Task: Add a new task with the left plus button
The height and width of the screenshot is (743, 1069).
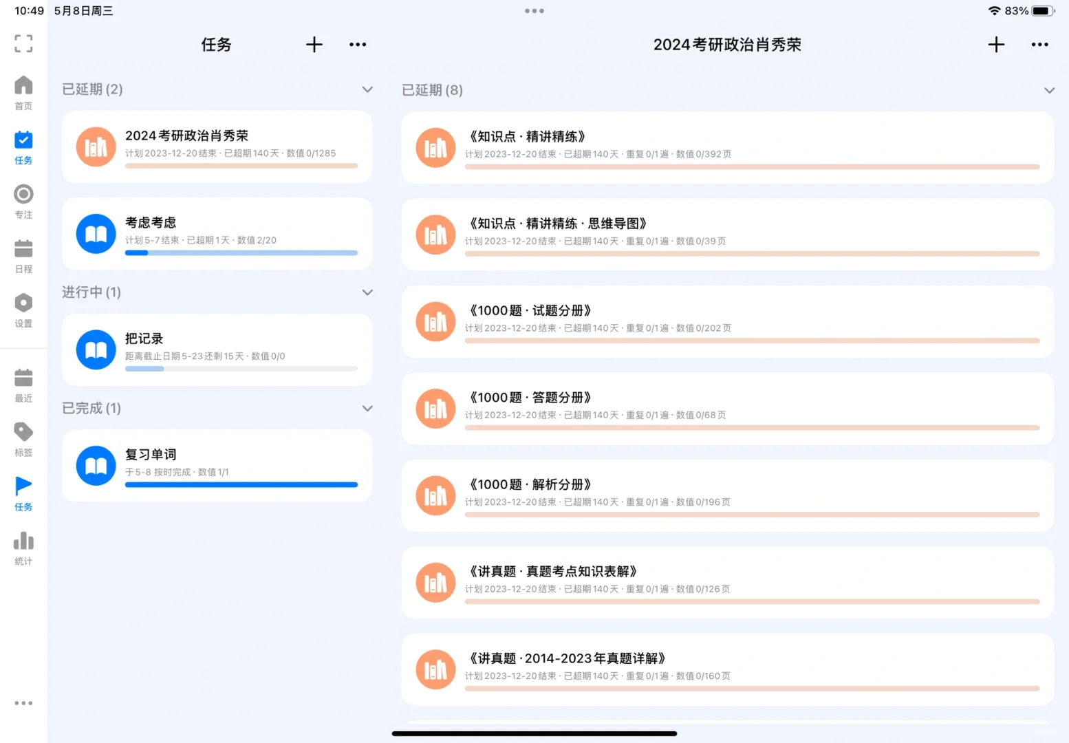Action: point(314,44)
